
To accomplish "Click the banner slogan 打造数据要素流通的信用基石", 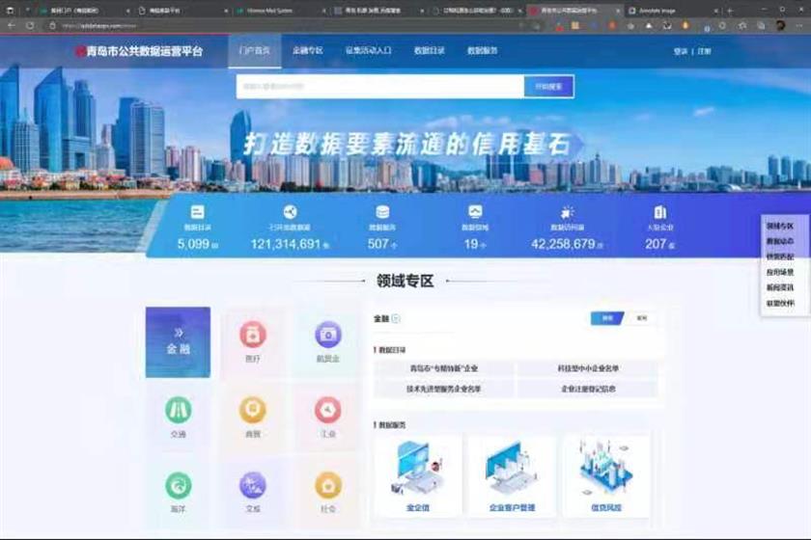I will (x=407, y=144).
